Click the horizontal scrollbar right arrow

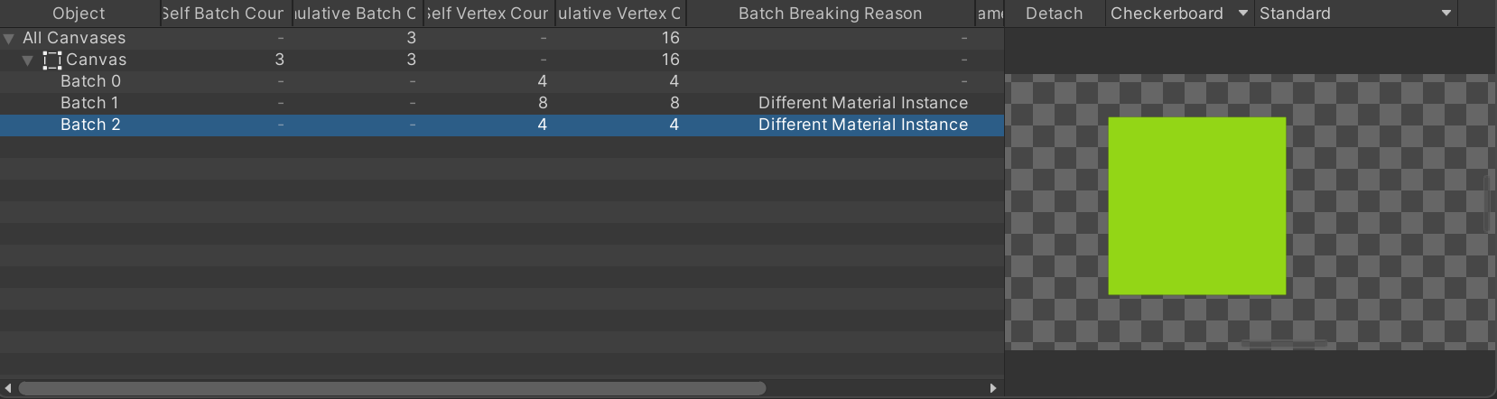point(993,388)
